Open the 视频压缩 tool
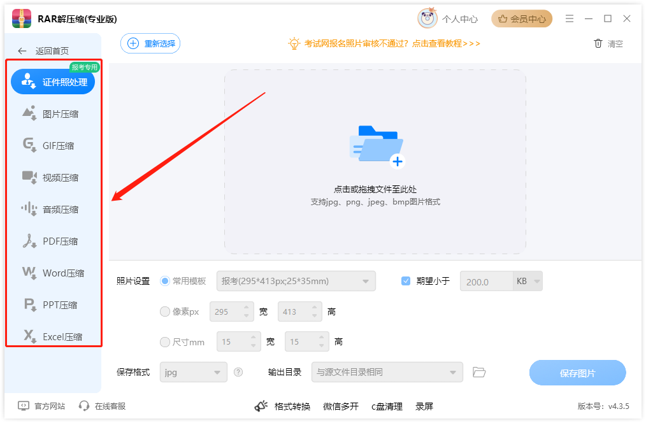 click(54, 177)
